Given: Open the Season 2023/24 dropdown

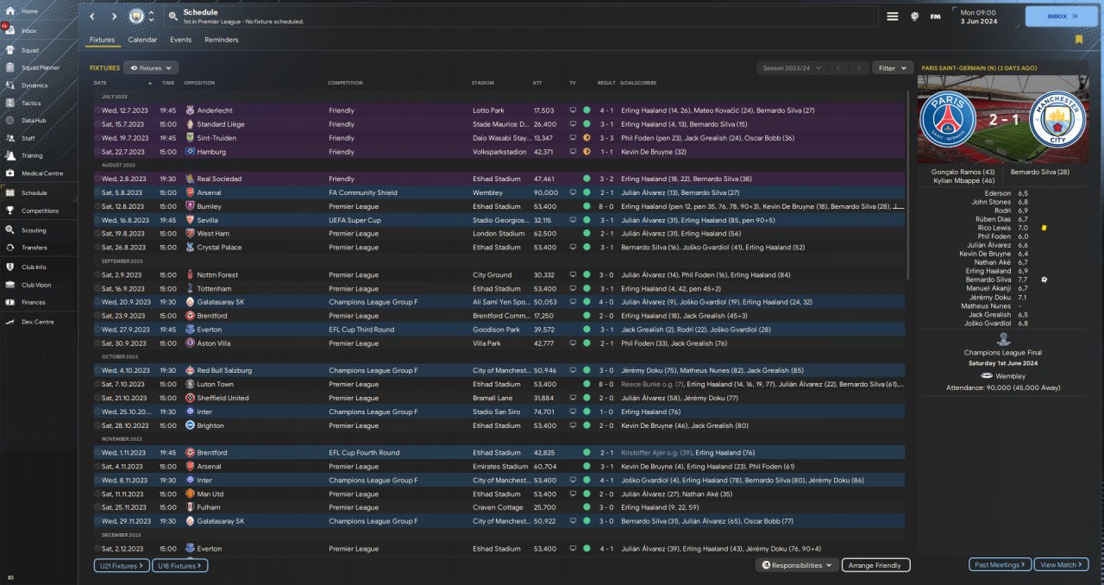Looking at the screenshot, I should (x=791, y=67).
